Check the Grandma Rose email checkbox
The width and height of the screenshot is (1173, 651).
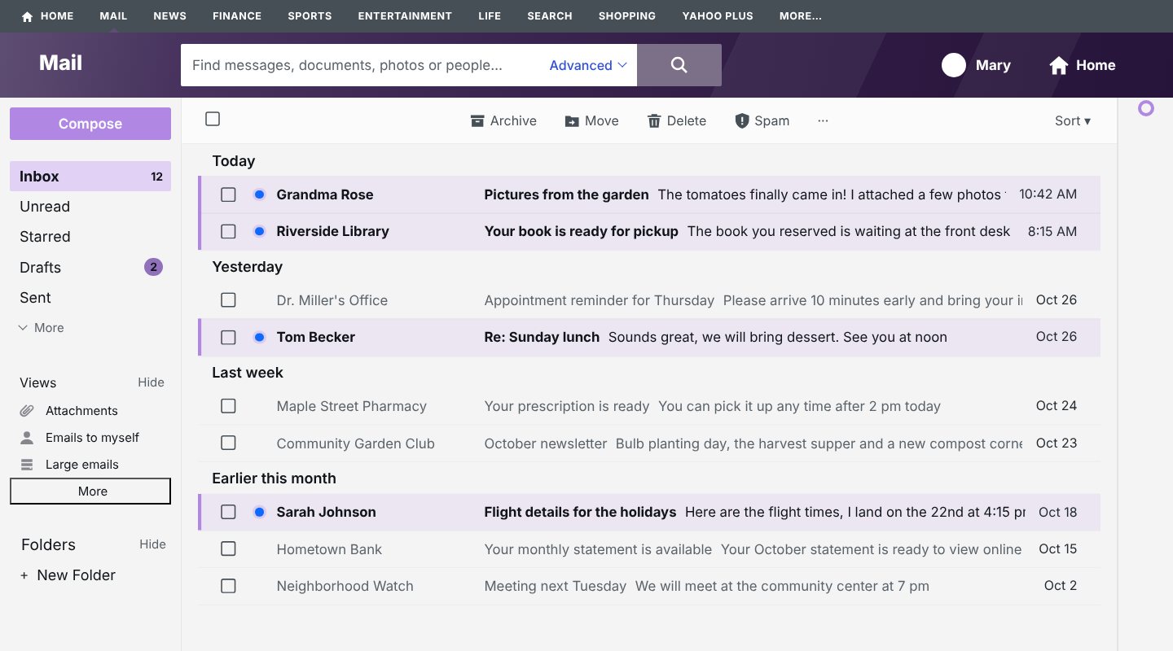[x=228, y=194]
